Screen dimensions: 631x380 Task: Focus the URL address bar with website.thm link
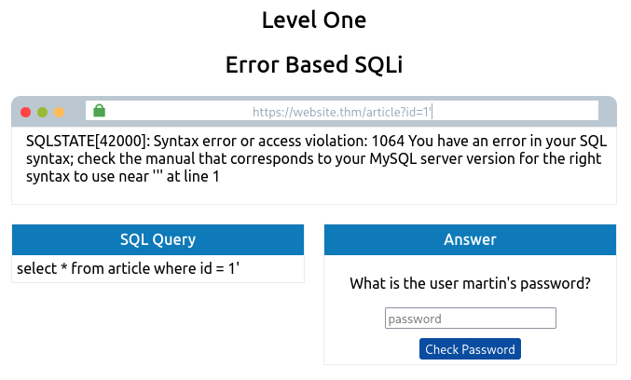click(x=342, y=111)
